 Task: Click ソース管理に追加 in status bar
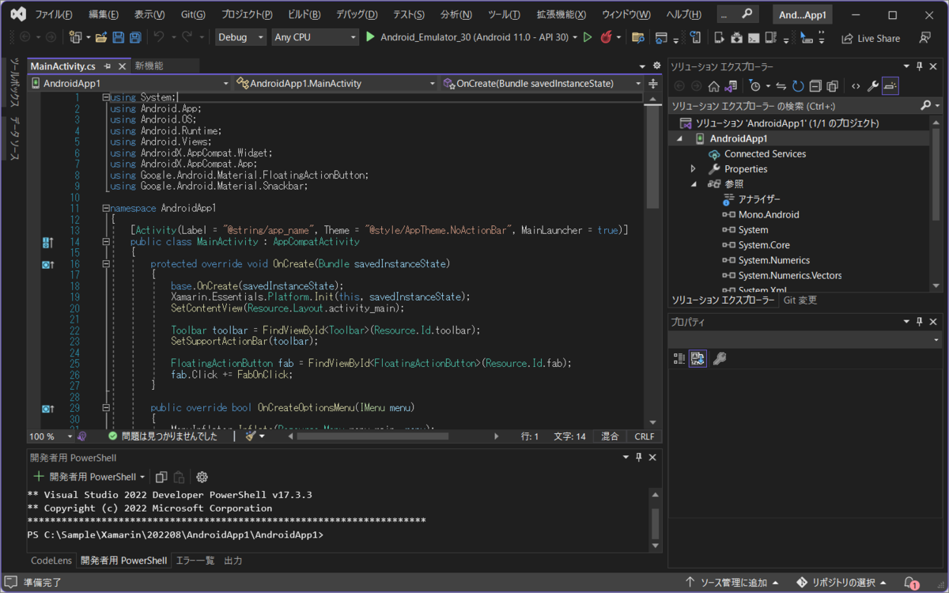point(733,583)
